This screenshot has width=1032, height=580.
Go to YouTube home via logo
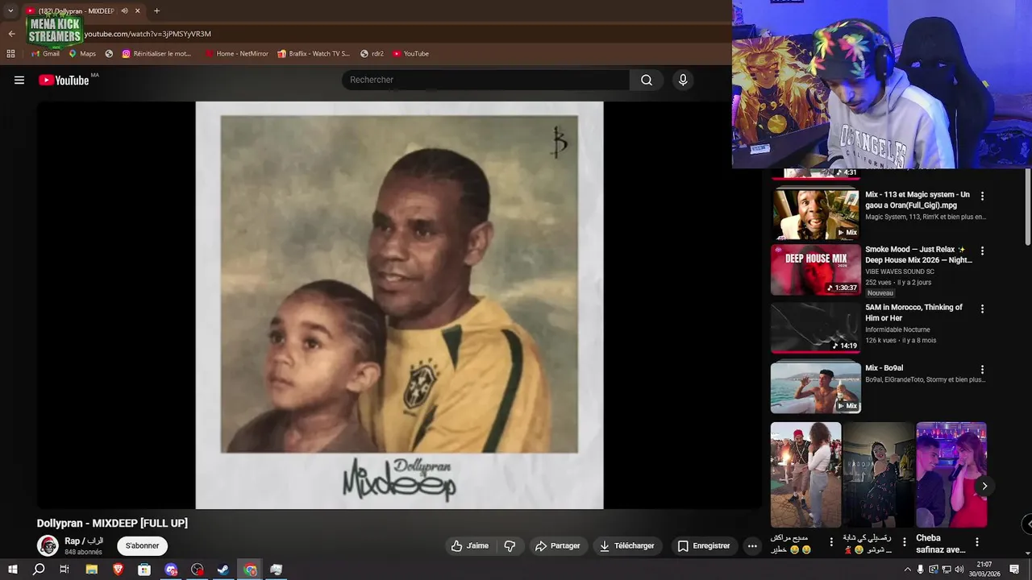click(63, 80)
